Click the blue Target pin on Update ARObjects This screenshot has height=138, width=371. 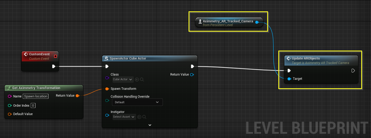[289, 79]
